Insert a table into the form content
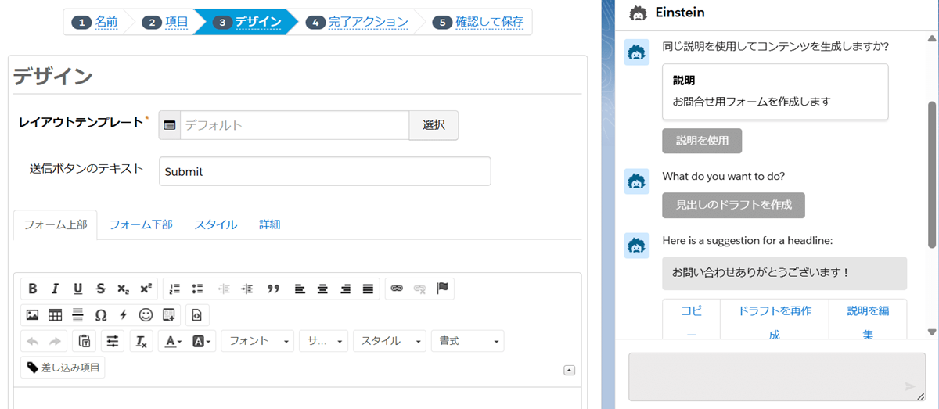The image size is (939, 409). click(x=55, y=315)
